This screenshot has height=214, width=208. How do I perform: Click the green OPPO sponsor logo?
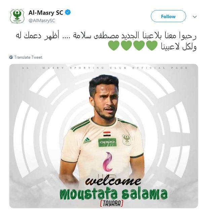click(x=107, y=142)
